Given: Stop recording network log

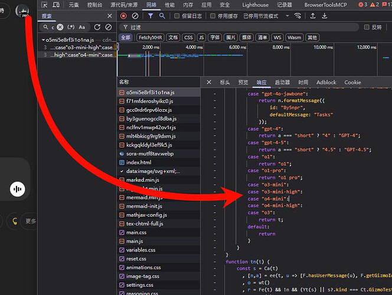Looking at the screenshot, I should (123, 16).
